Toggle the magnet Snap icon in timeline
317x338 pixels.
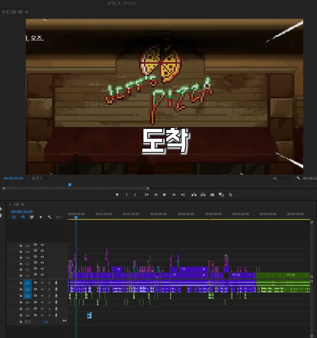click(x=23, y=217)
